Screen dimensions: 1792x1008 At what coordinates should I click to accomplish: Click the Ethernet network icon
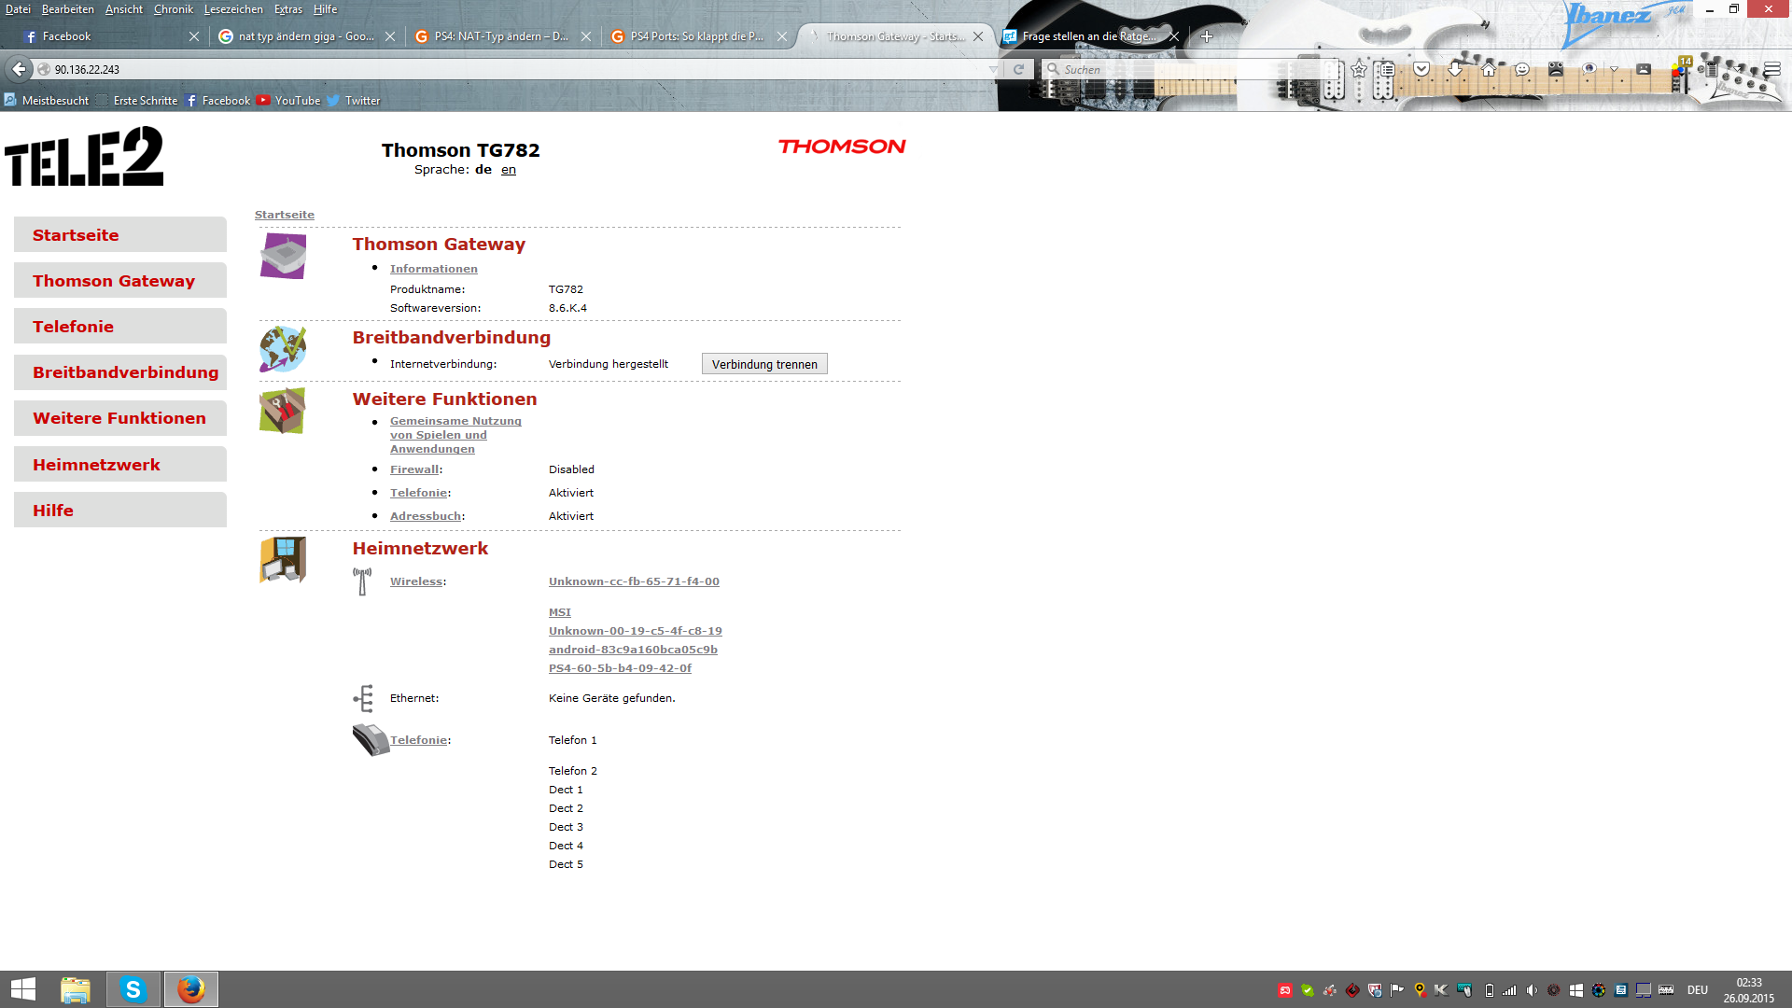click(363, 698)
